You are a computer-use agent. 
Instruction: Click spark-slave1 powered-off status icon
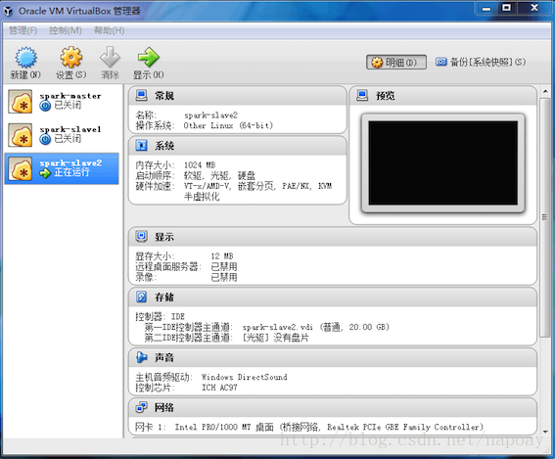(x=45, y=139)
